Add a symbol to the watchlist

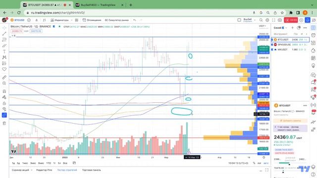point(292,28)
